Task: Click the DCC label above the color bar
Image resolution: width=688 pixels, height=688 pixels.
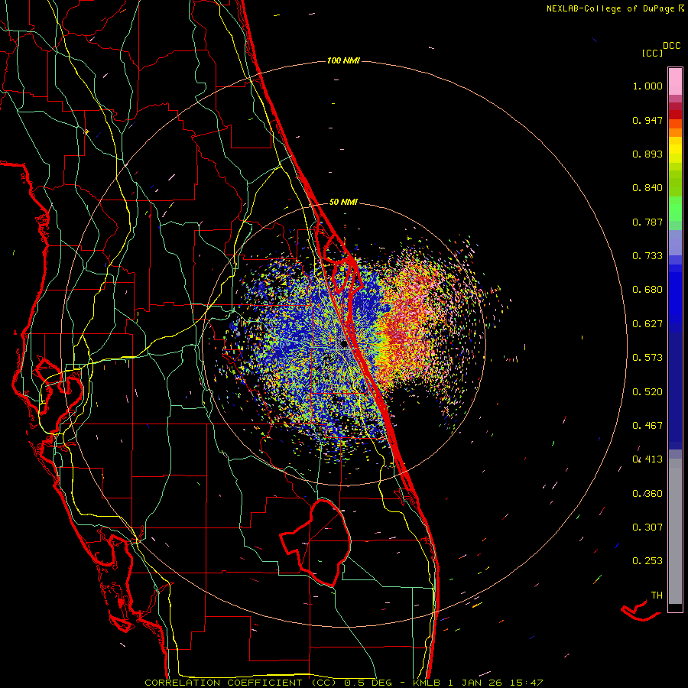Action: (672, 46)
